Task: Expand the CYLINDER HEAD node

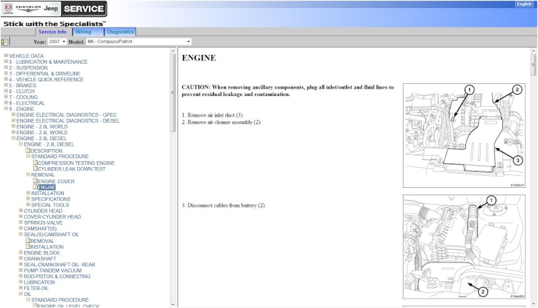Action: click(21, 211)
